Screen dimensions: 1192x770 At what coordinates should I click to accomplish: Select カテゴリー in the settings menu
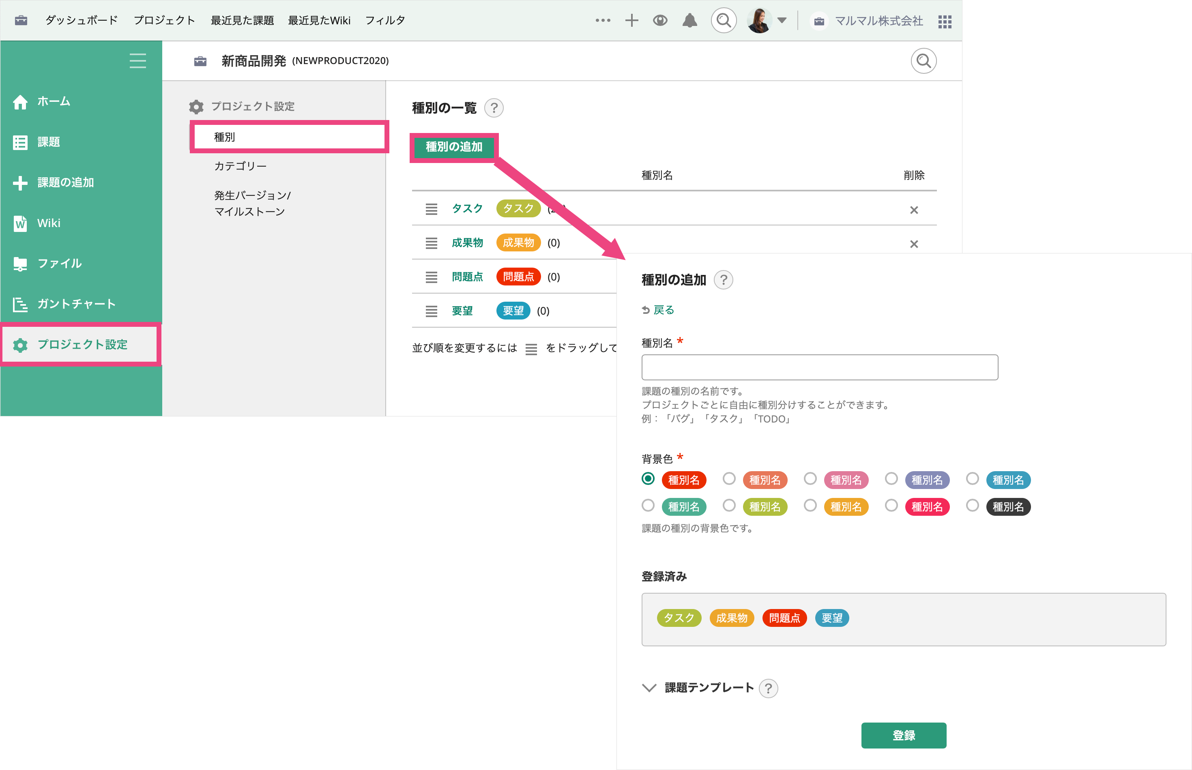[241, 166]
